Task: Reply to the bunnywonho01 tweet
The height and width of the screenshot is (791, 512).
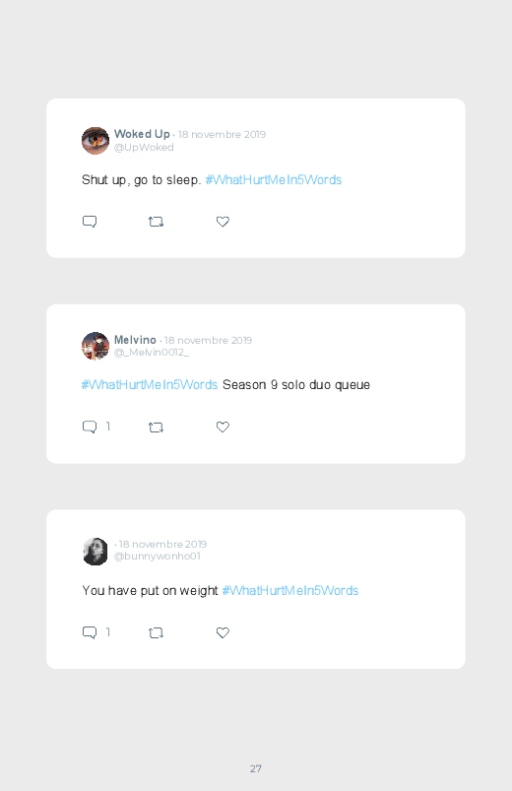Action: (90, 632)
